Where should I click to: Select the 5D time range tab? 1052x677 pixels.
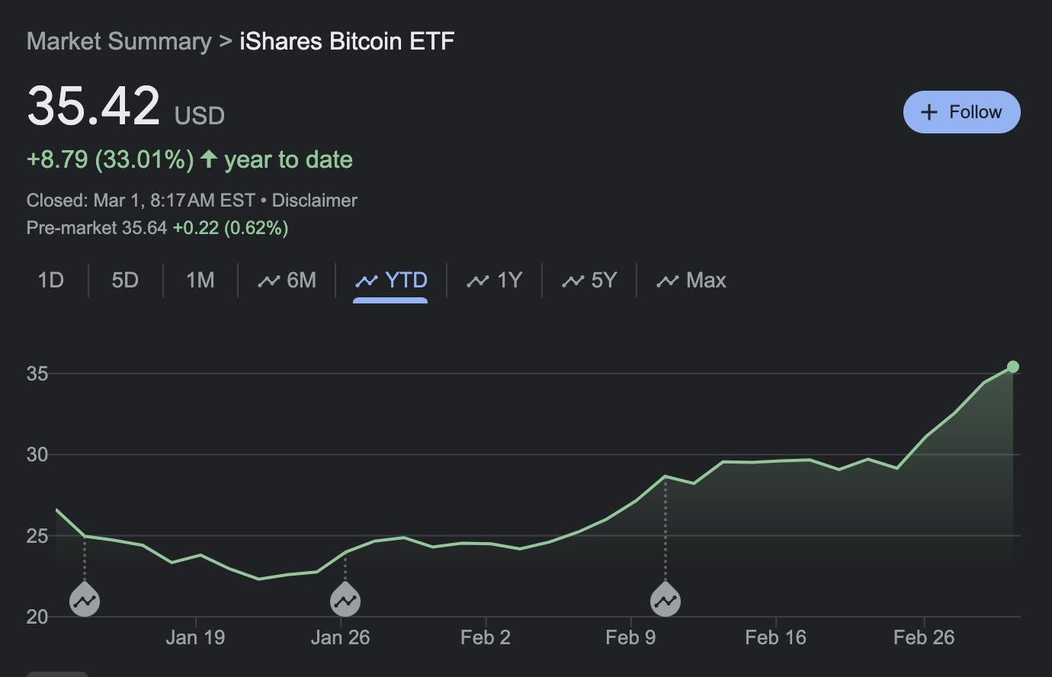pyautogui.click(x=125, y=281)
